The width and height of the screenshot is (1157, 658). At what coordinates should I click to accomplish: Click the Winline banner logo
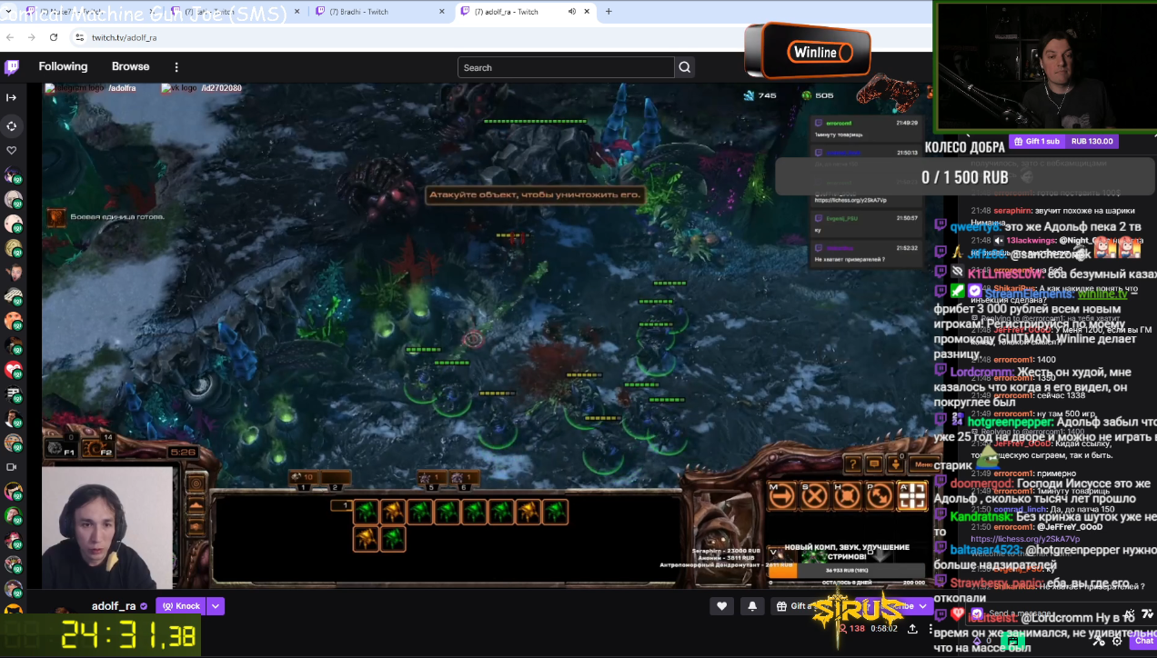pos(808,52)
